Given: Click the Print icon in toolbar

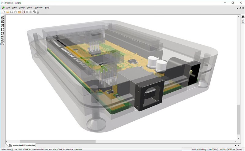Looking at the screenshot, I should pos(15,12).
